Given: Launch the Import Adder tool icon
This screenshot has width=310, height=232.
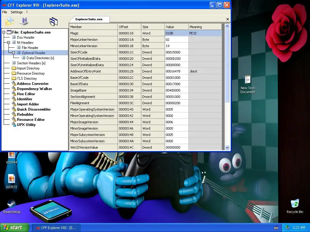Looking at the screenshot, I should [x=14, y=104].
